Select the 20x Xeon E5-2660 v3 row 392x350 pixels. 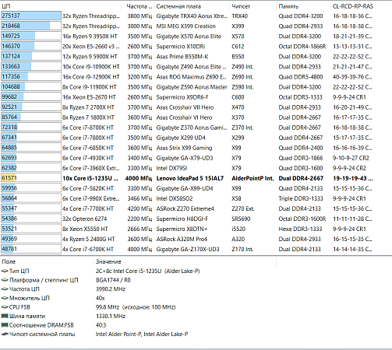188,47
